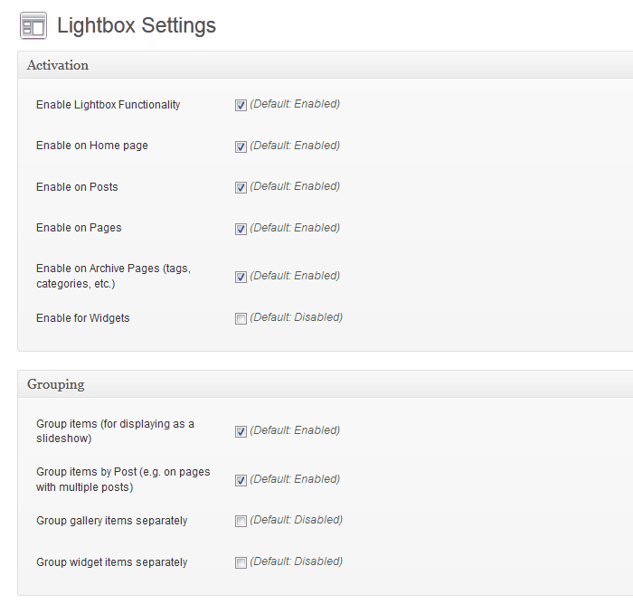Toggle the Group items by Post checkbox

coord(241,480)
